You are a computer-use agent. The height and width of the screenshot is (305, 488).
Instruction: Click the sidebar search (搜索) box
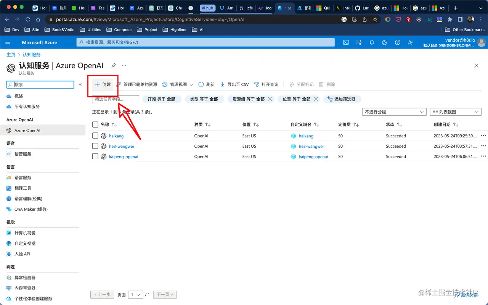point(40,84)
